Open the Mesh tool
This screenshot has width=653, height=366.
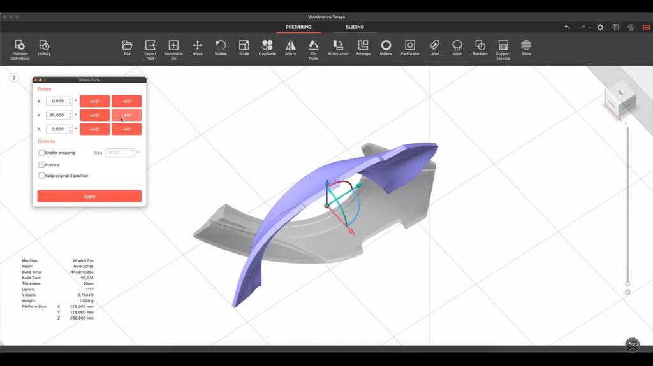[457, 48]
